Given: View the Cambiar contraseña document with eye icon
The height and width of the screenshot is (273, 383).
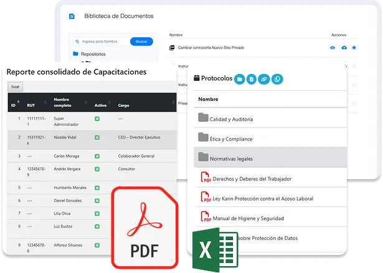Looking at the screenshot, I should click(333, 48).
